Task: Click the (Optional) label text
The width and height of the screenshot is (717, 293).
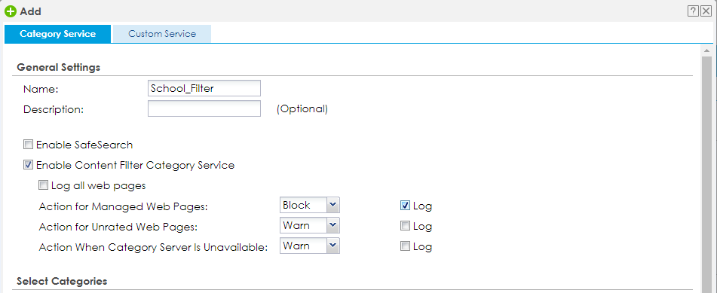Action: [302, 109]
